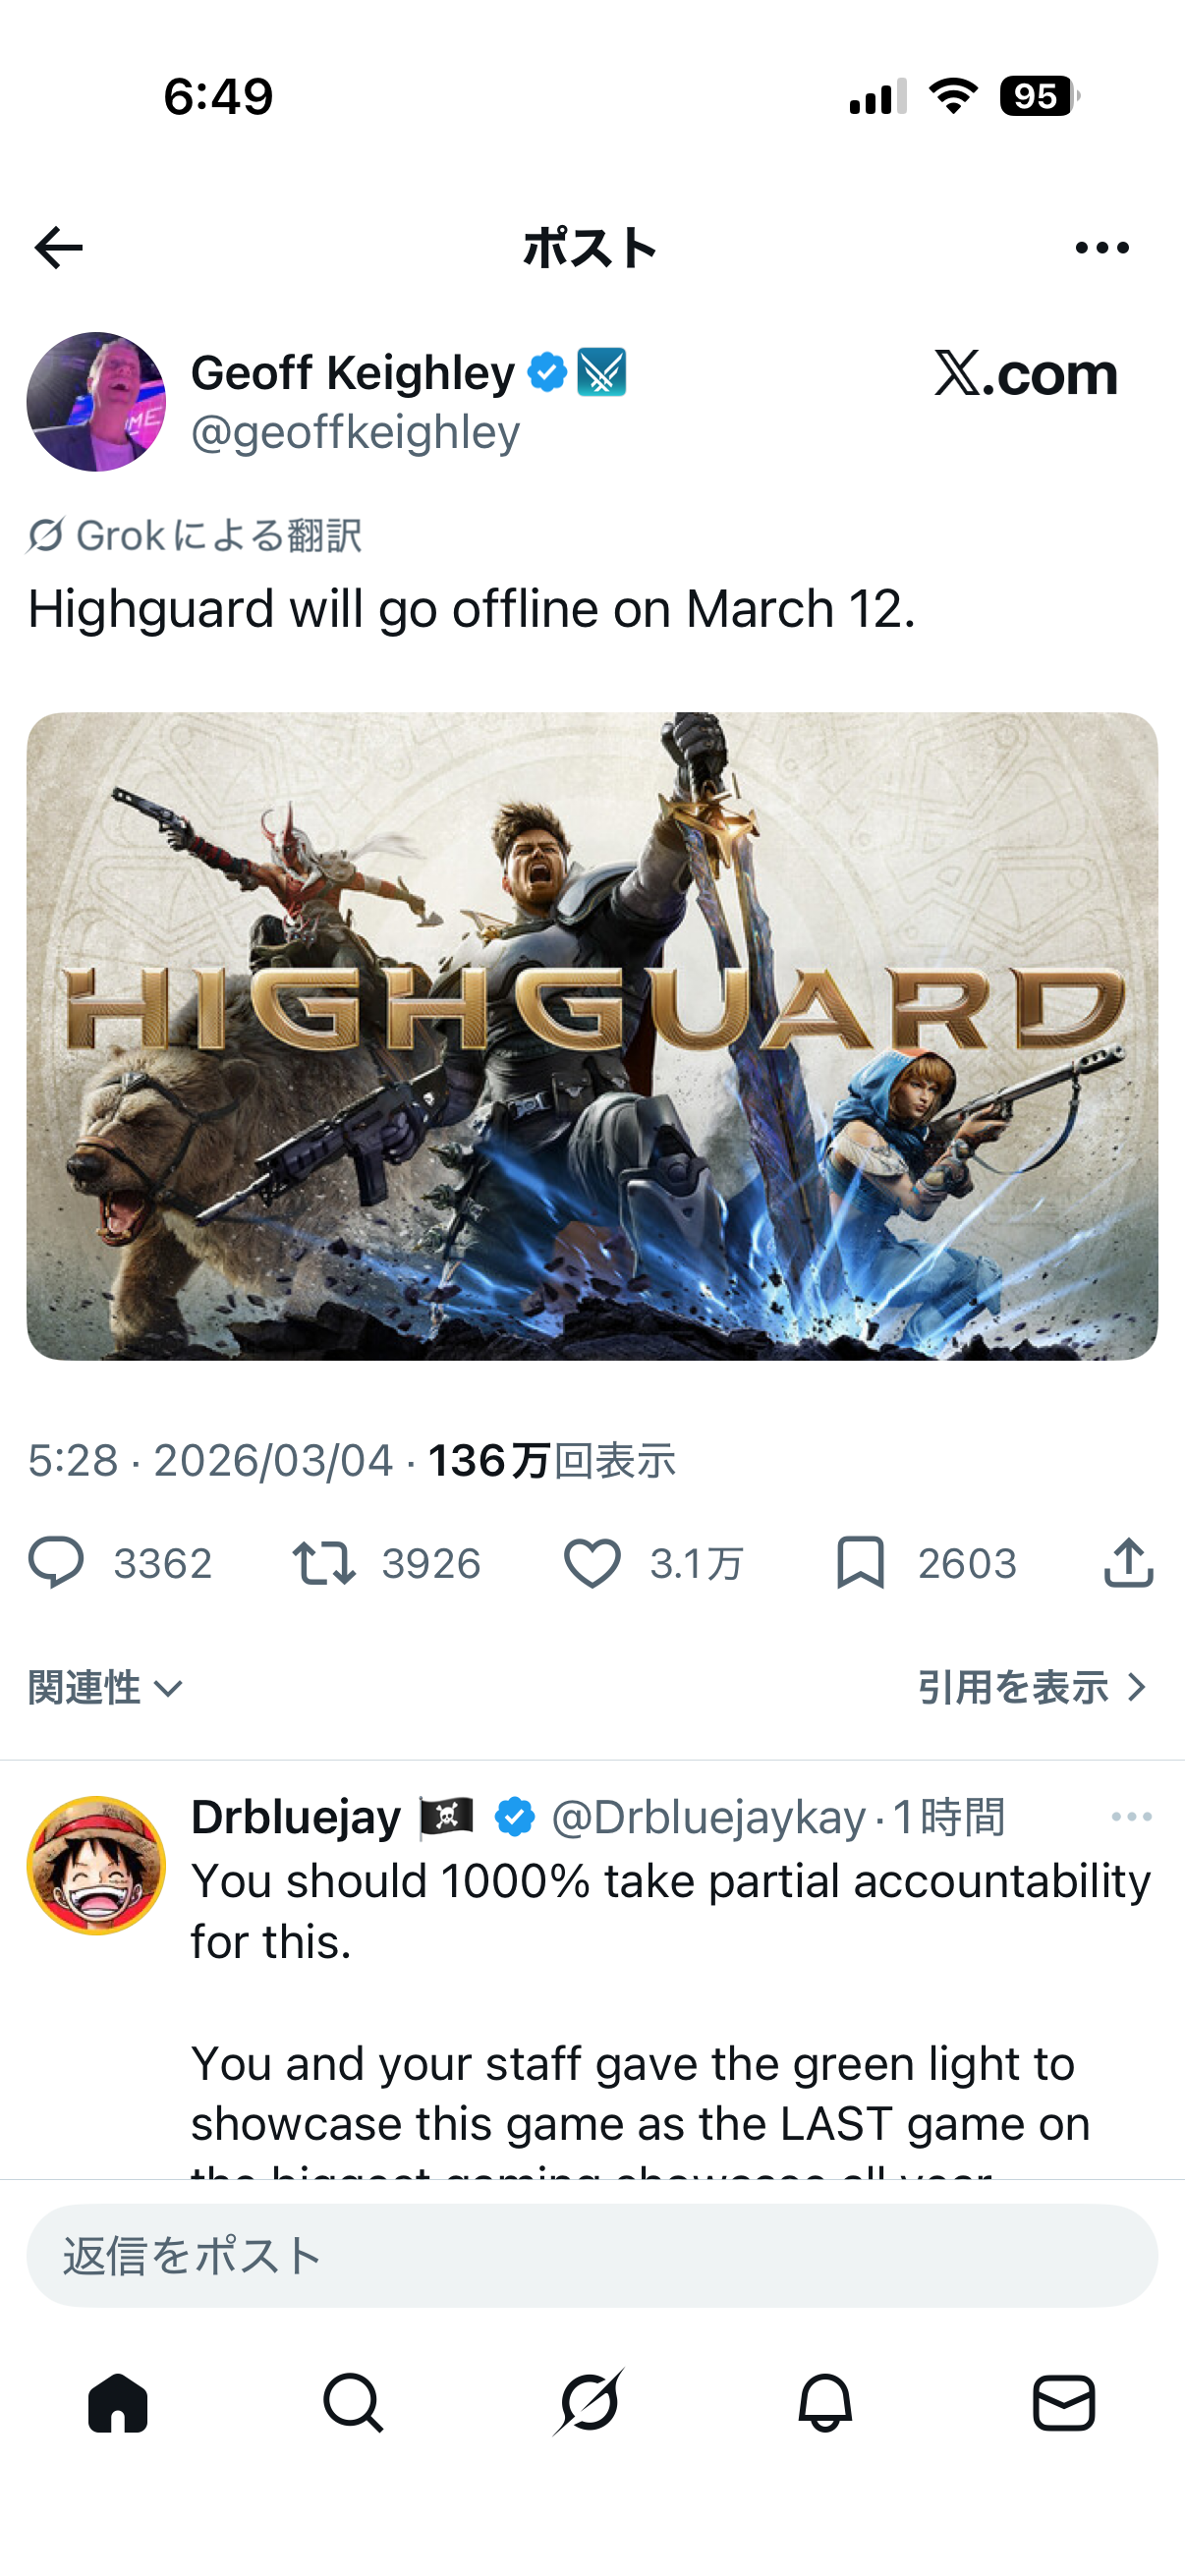Open the post's three-dot options menu
Image resolution: width=1185 pixels, height=2576 pixels.
click(x=1102, y=248)
